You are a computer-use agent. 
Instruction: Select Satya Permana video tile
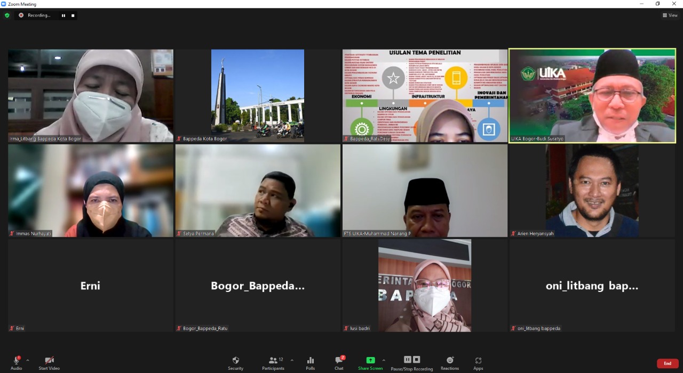(258, 191)
